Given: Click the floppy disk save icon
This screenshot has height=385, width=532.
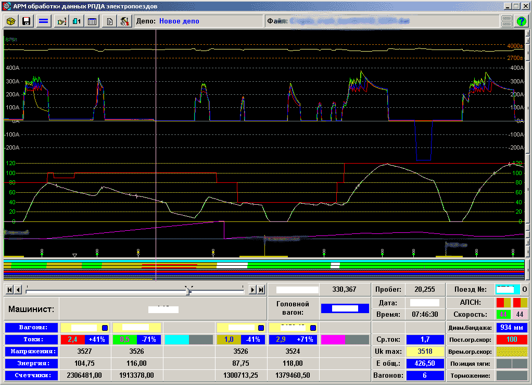Looking at the screenshot, I should [x=26, y=21].
